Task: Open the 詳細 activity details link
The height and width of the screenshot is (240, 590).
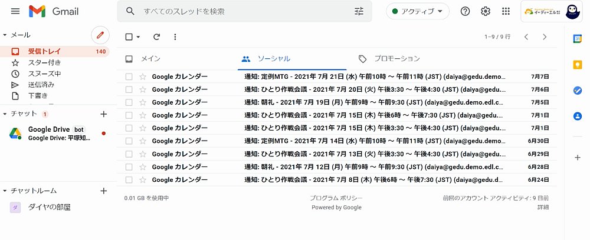Action: click(x=543, y=207)
